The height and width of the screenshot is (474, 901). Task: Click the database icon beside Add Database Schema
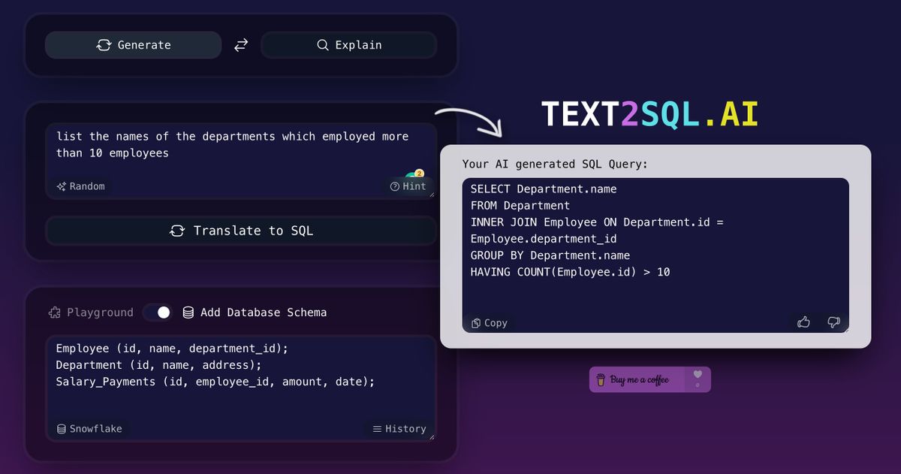(x=188, y=312)
